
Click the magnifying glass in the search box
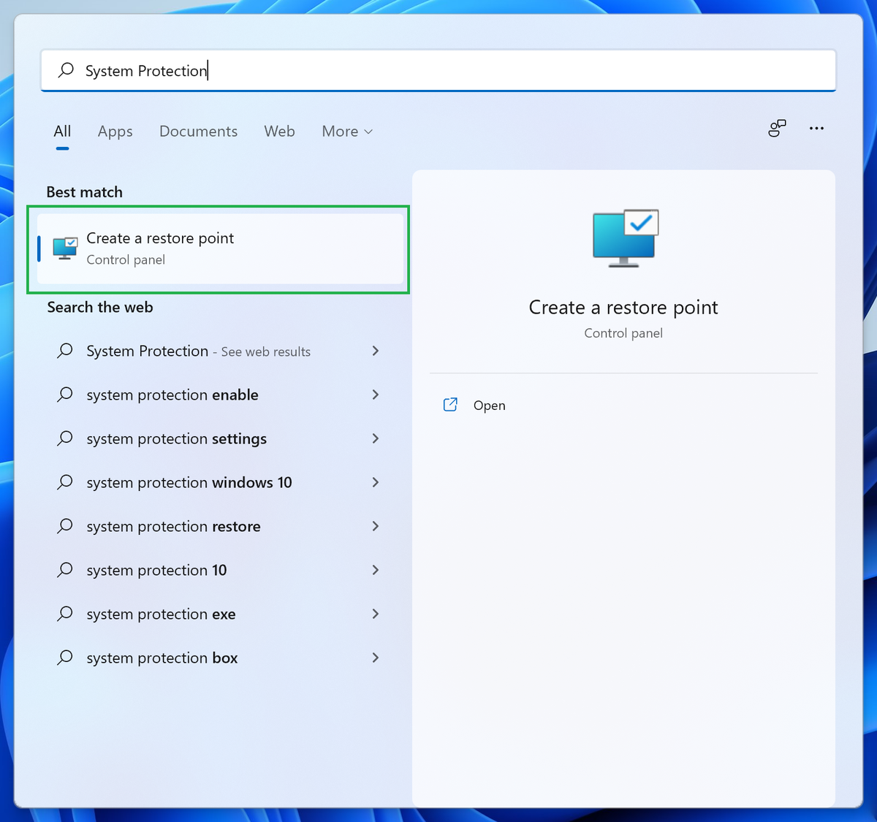click(65, 70)
